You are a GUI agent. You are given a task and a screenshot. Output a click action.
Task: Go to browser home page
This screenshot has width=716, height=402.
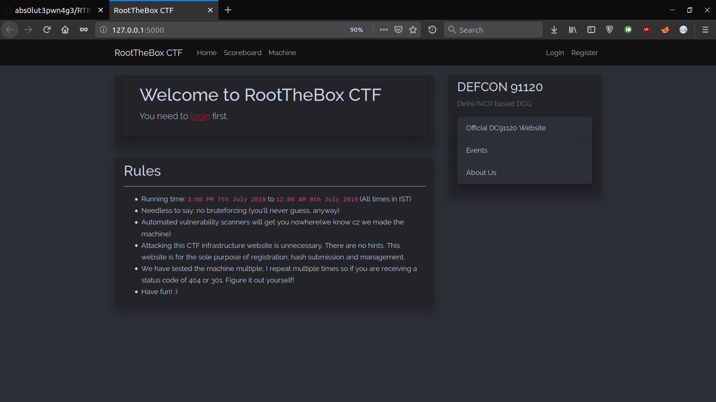[65, 30]
